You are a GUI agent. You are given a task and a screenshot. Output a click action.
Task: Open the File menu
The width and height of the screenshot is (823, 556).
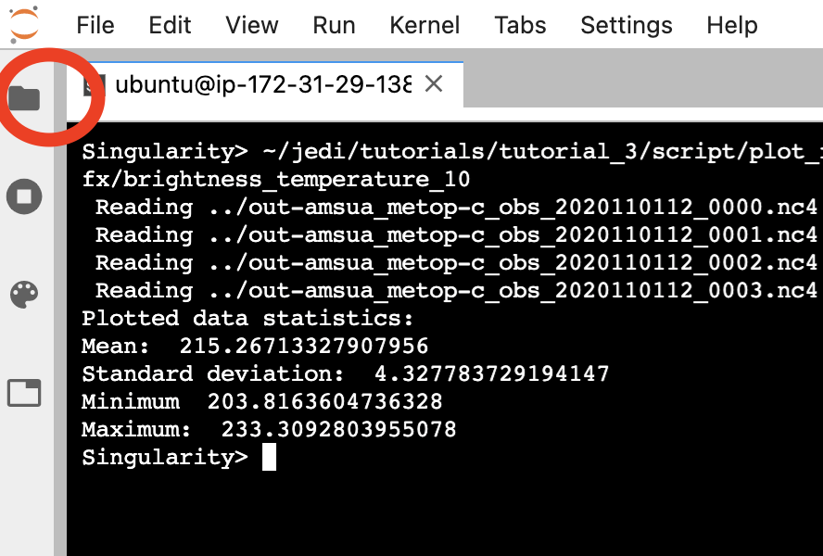click(x=95, y=25)
